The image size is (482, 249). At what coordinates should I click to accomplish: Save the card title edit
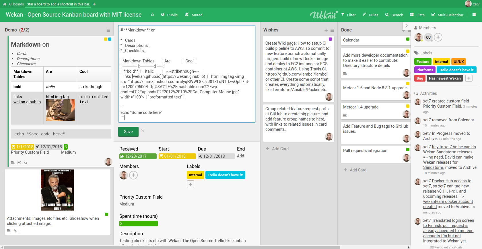click(x=128, y=132)
